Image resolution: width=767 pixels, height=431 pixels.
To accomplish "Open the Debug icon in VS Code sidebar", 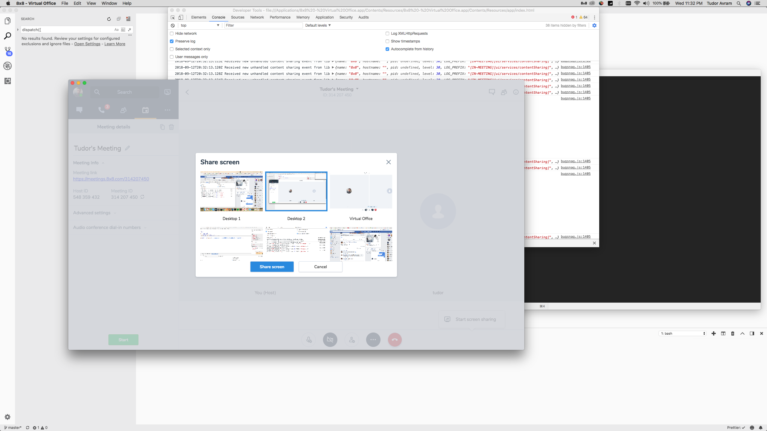I will click(x=7, y=66).
